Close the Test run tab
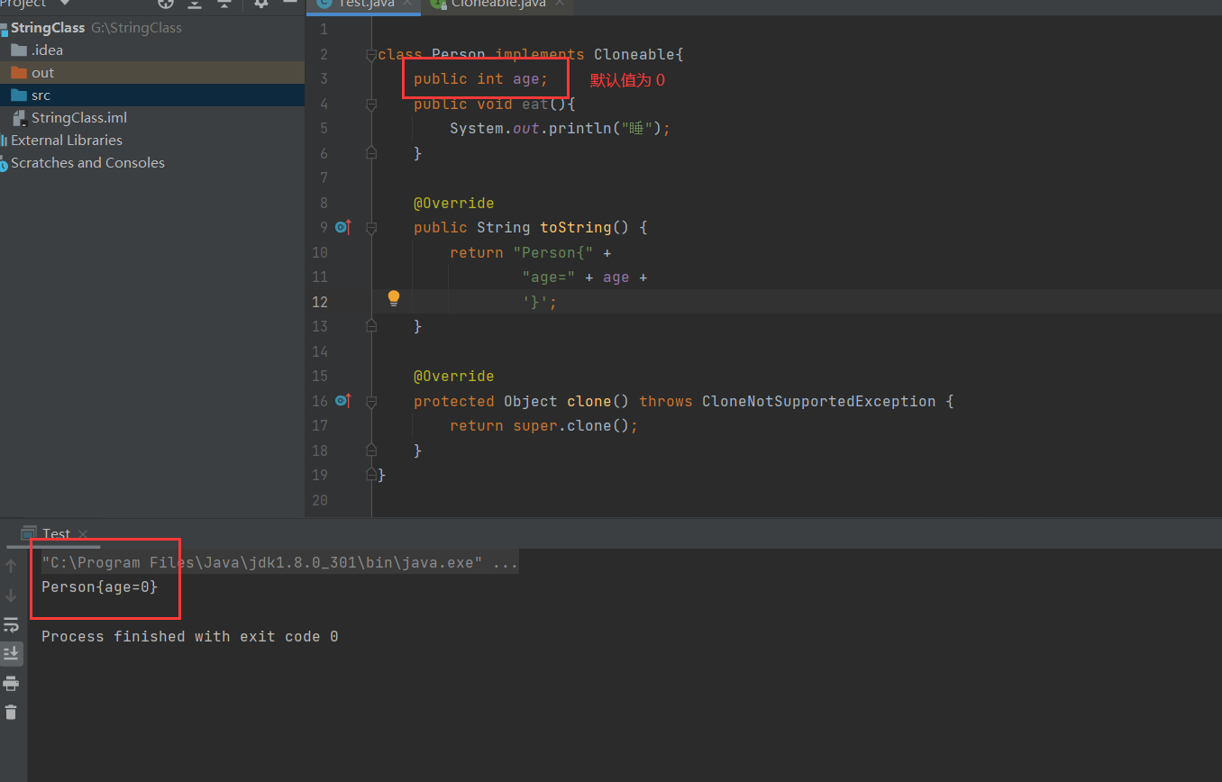1222x782 pixels. tap(83, 533)
